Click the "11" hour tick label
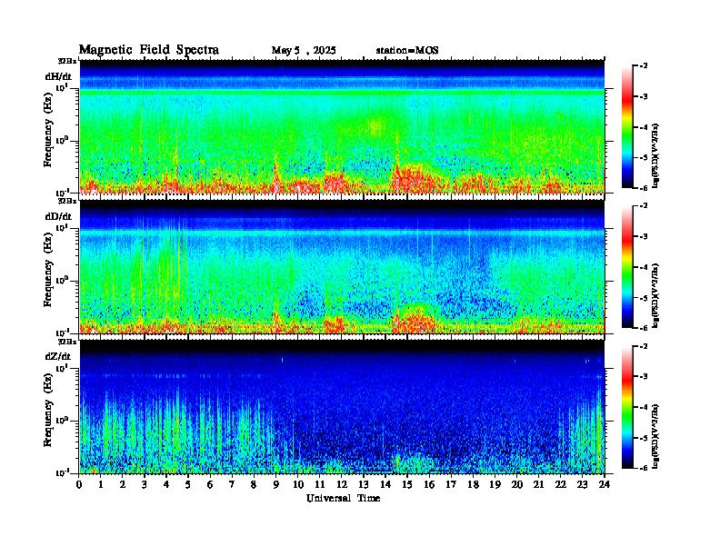720x556 pixels. coord(320,484)
